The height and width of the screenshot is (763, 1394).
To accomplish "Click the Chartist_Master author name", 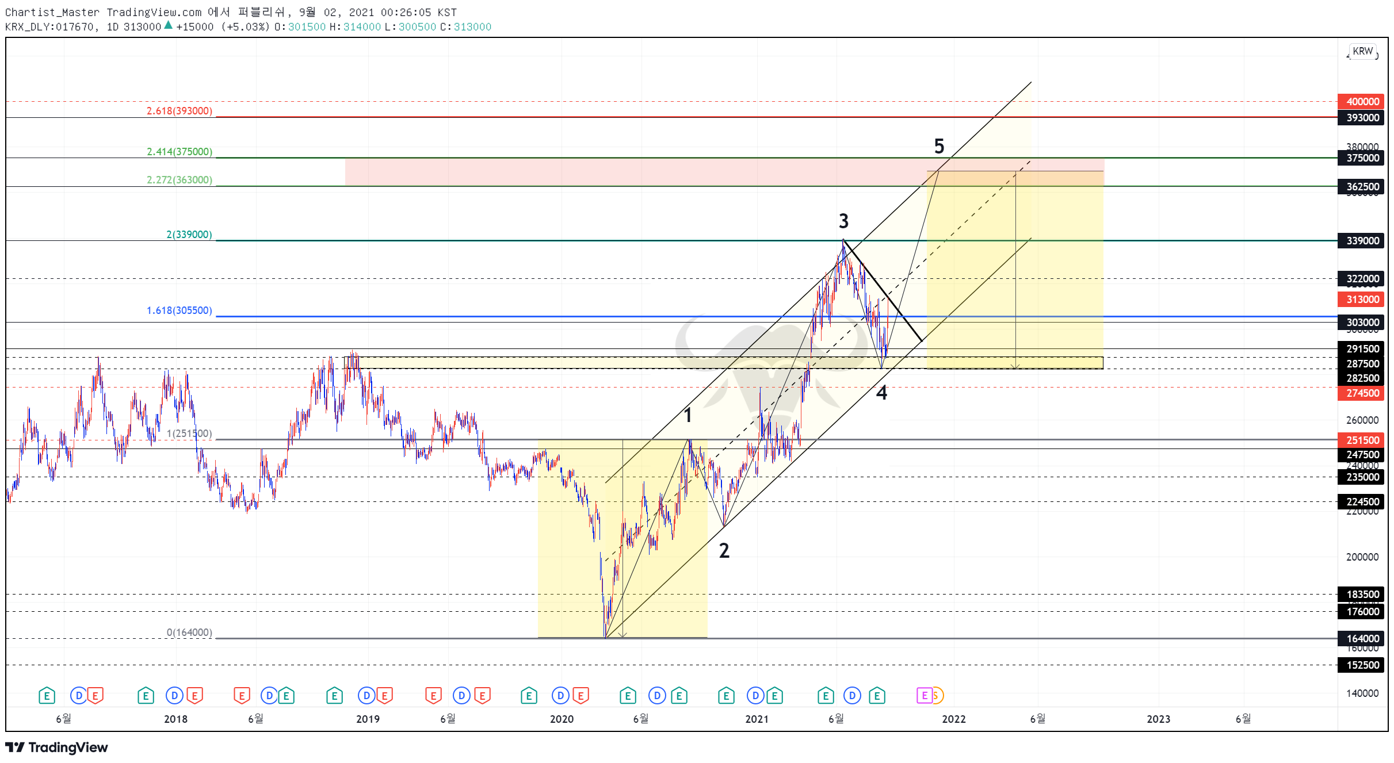I will (52, 12).
